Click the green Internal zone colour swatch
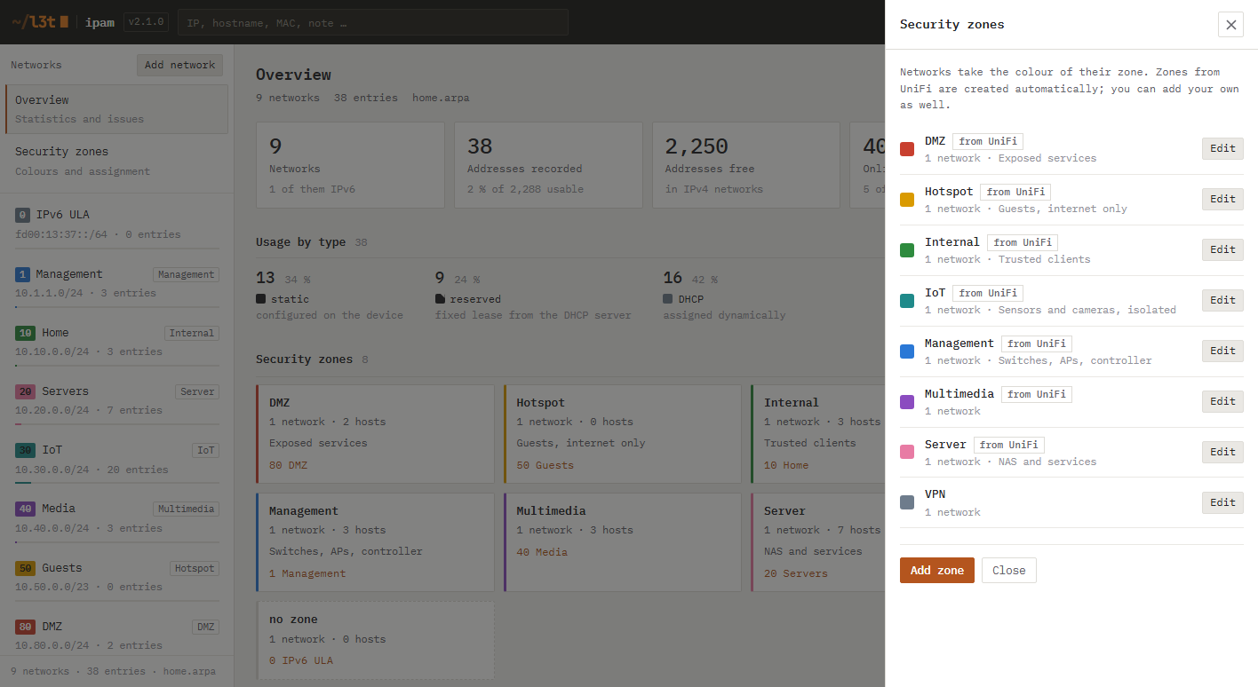Viewport: 1258px width, 687px height. (907, 250)
